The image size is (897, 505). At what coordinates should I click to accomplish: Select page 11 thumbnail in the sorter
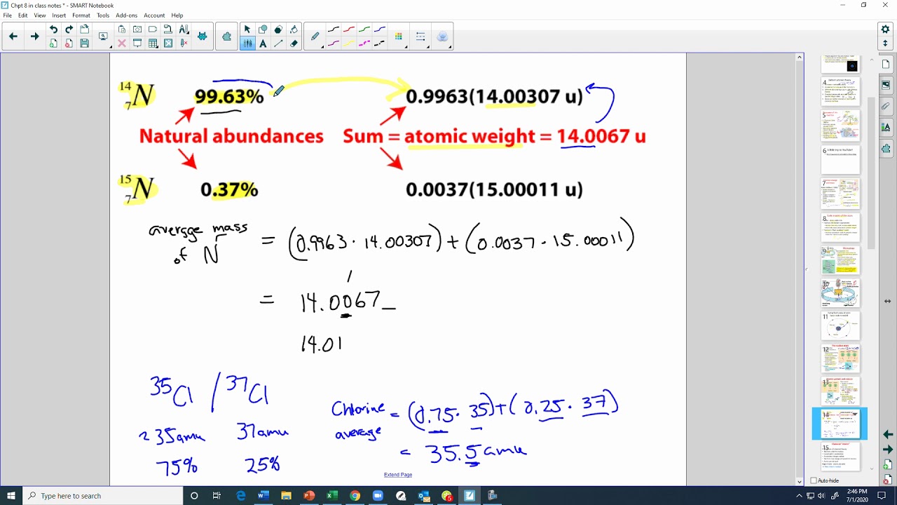(x=840, y=326)
